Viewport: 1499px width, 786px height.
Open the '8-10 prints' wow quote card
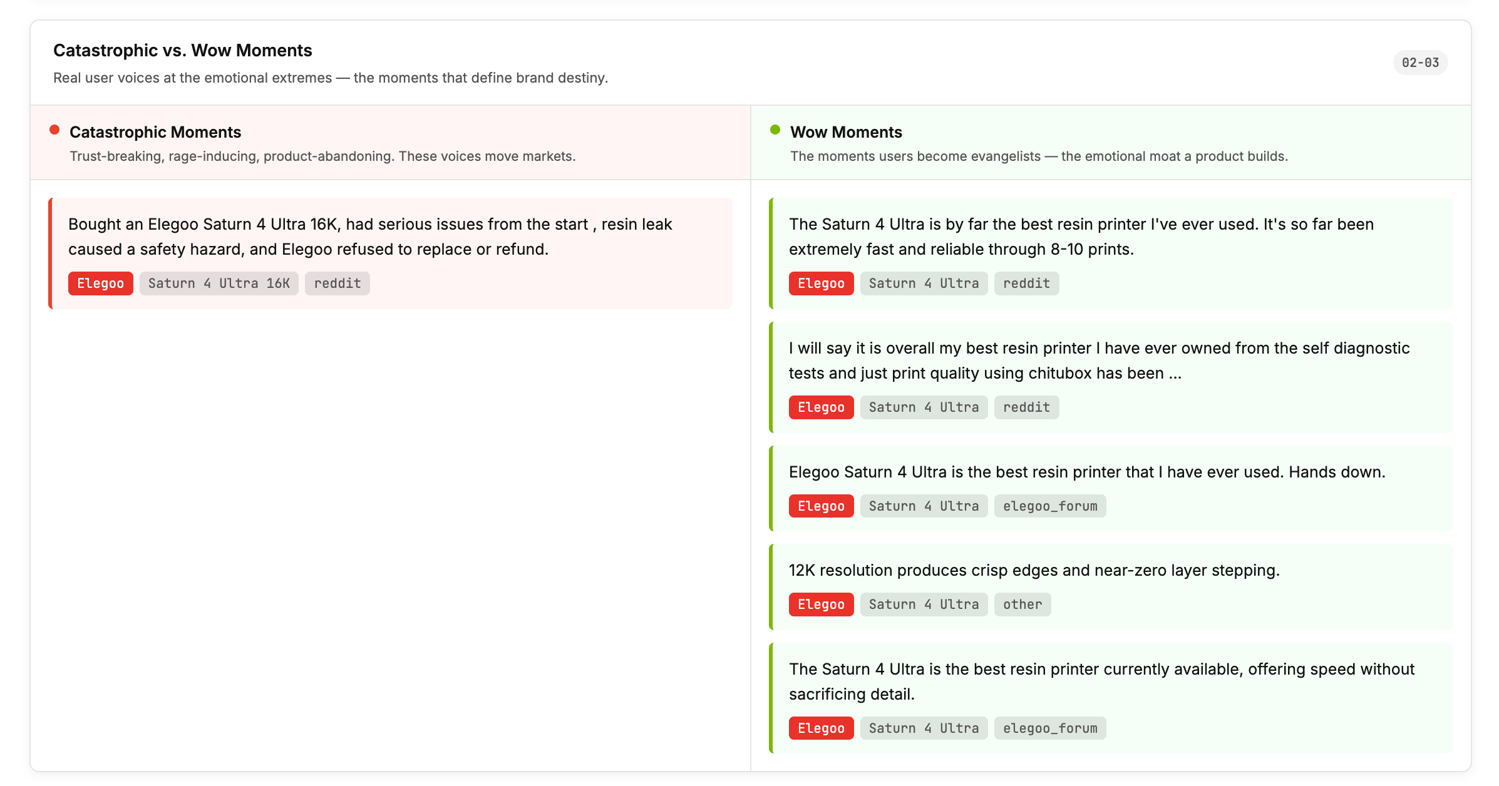[1081, 237]
